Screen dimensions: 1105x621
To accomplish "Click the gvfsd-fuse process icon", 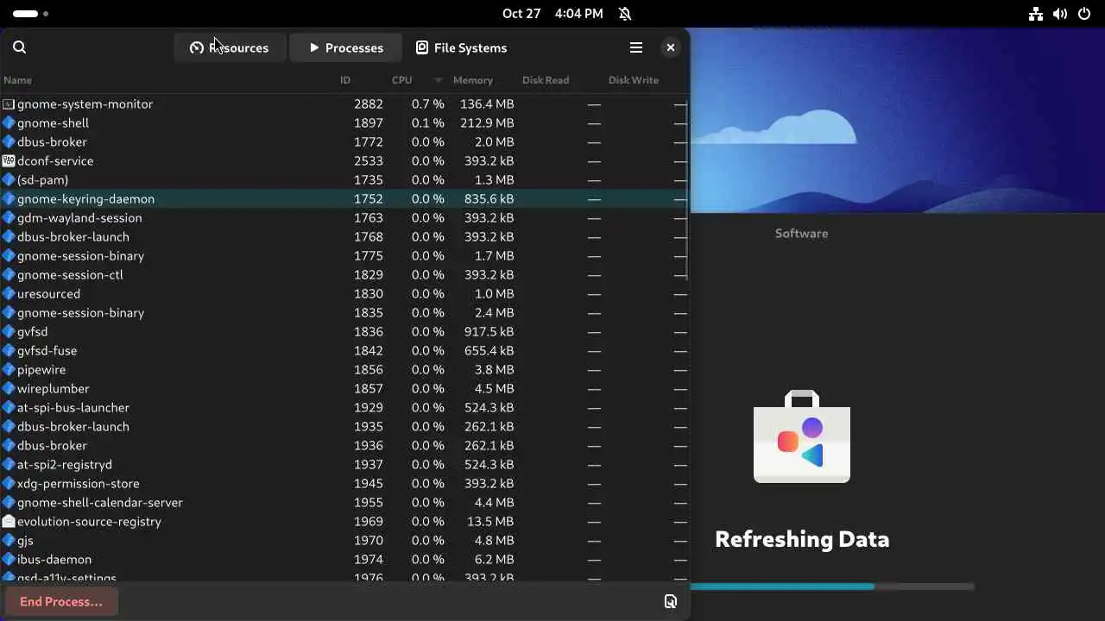I will [x=9, y=350].
